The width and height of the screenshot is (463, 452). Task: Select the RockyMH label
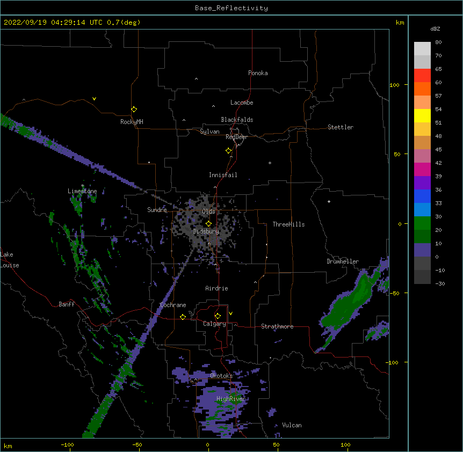pos(132,122)
